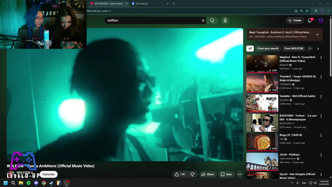Open Jiijah Rastaman channel link
Image resolution: width=332 pixels, height=187 pixels.
pos(288,158)
